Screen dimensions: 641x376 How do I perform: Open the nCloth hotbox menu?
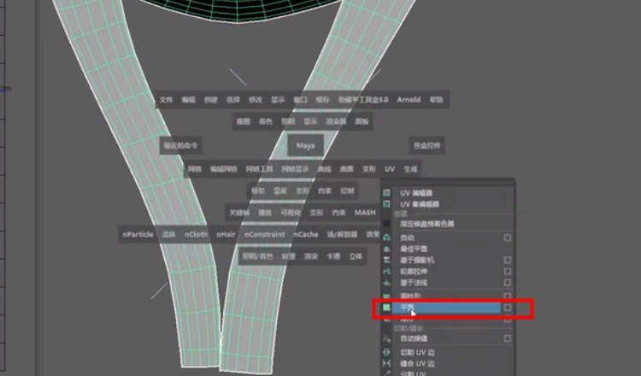196,234
